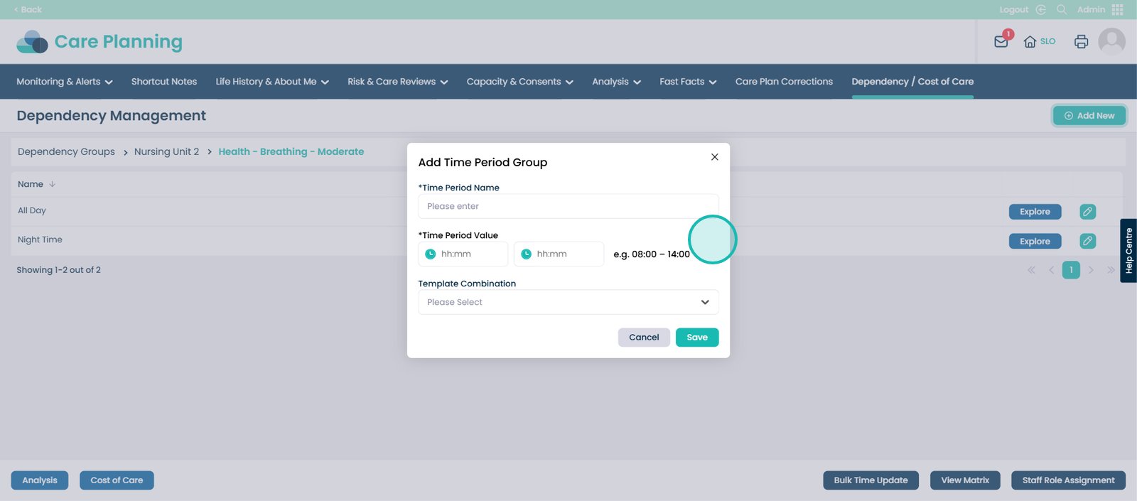1137x501 pixels.
Task: Click the search magnifier icon
Action: click(x=1062, y=10)
